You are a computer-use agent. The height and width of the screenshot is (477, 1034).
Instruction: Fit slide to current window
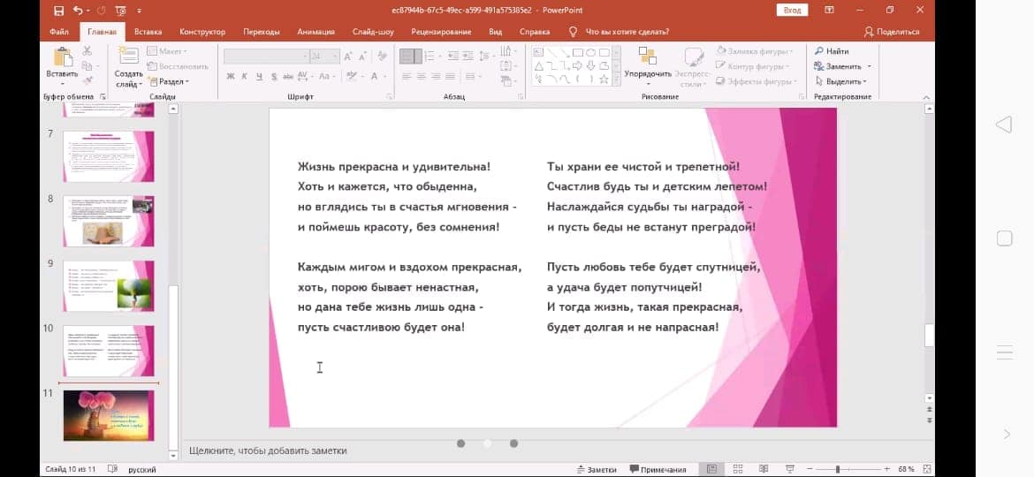click(927, 469)
